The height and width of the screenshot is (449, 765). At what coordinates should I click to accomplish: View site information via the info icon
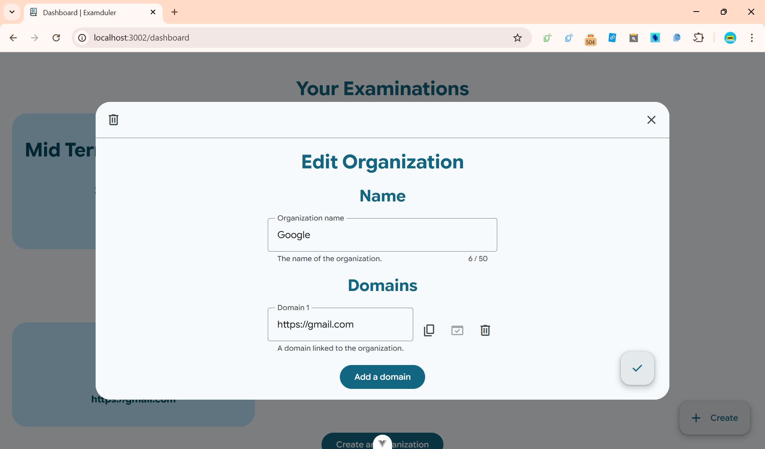(x=82, y=38)
